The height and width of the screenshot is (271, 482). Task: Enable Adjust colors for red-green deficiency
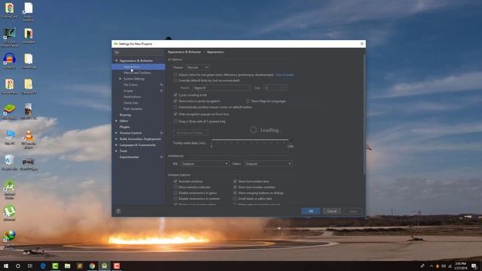[175, 75]
